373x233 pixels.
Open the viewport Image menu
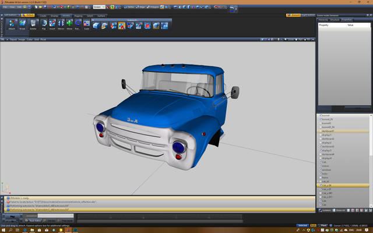click(x=22, y=40)
